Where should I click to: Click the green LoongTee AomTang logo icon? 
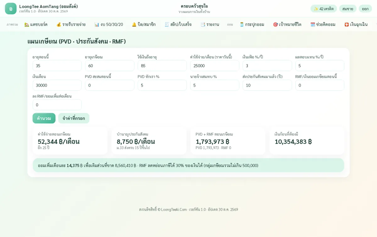[x=11, y=8]
